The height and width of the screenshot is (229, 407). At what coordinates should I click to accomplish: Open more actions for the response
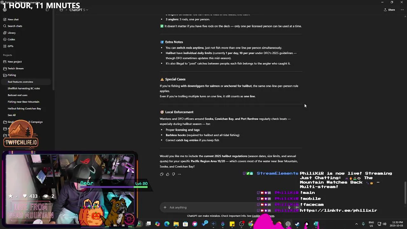point(179,174)
